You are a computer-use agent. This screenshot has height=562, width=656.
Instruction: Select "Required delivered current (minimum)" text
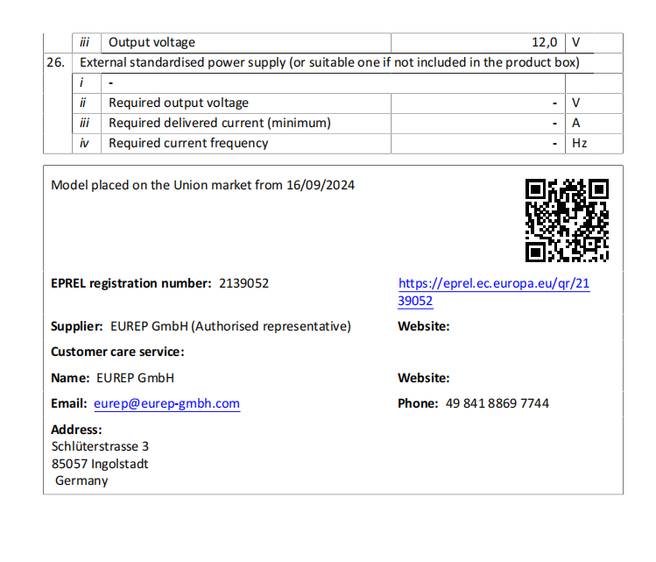[x=220, y=123]
